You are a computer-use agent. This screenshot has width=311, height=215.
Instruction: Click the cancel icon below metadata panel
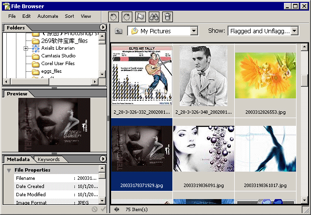(x=95, y=209)
